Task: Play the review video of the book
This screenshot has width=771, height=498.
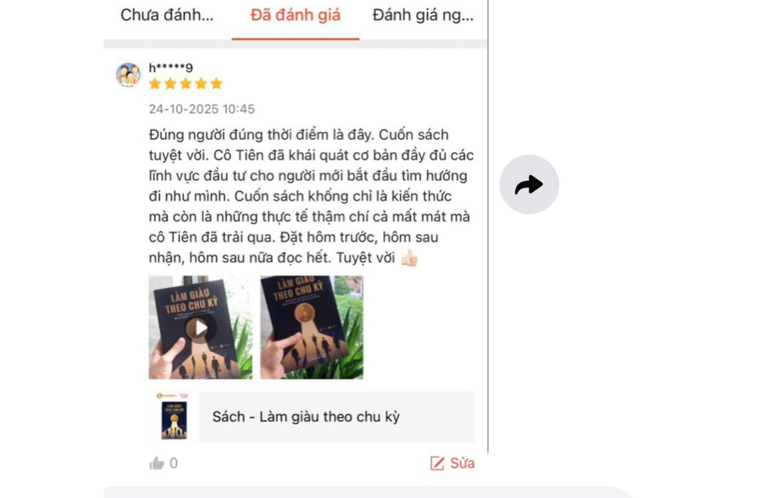Action: (x=200, y=327)
